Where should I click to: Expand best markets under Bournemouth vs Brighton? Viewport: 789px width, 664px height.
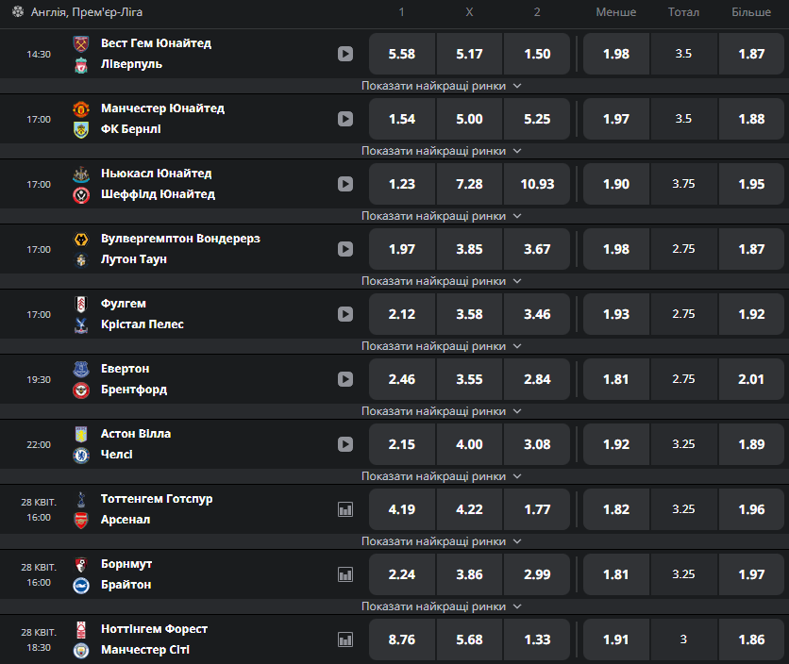click(x=441, y=606)
